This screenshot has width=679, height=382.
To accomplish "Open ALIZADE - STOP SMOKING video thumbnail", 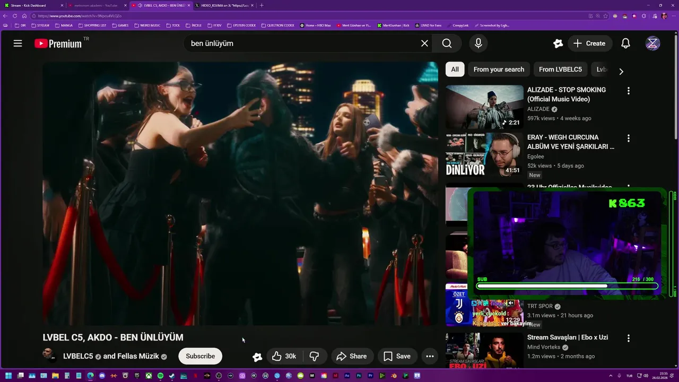I will [x=484, y=107].
